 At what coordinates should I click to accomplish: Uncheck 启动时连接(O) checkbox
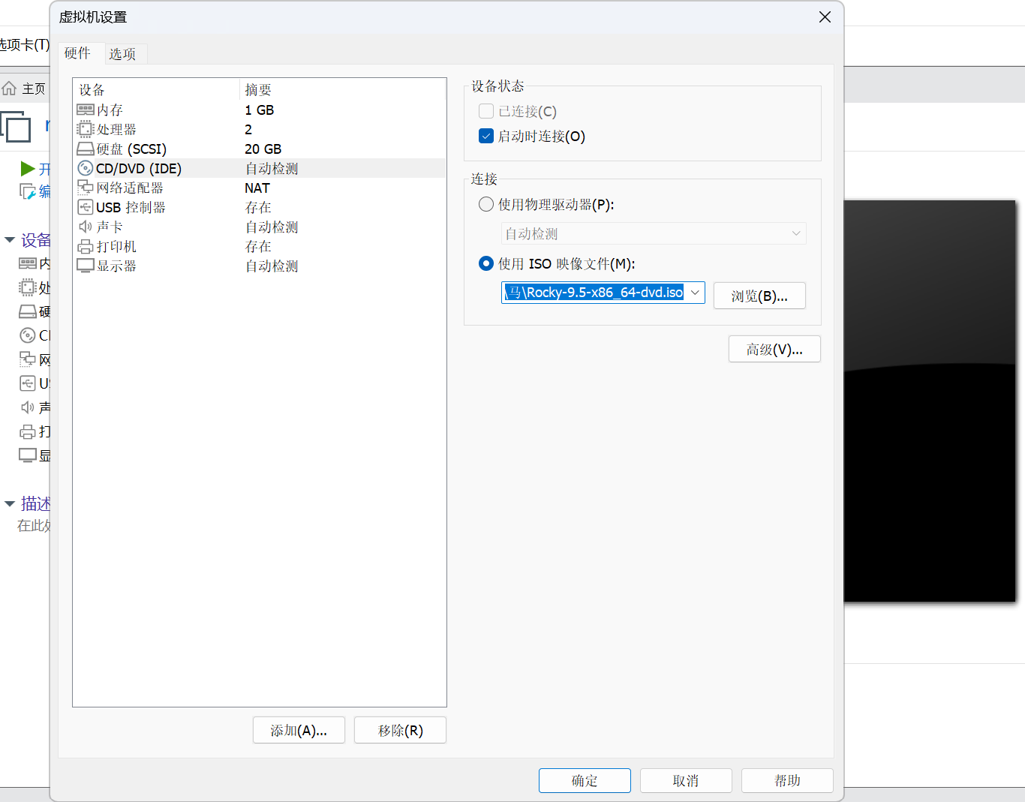tap(486, 136)
